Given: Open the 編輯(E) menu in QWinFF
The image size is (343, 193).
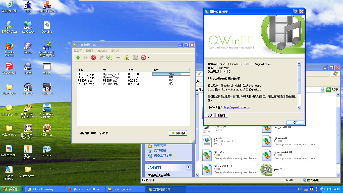Looking at the screenshot, I should coord(90,51).
